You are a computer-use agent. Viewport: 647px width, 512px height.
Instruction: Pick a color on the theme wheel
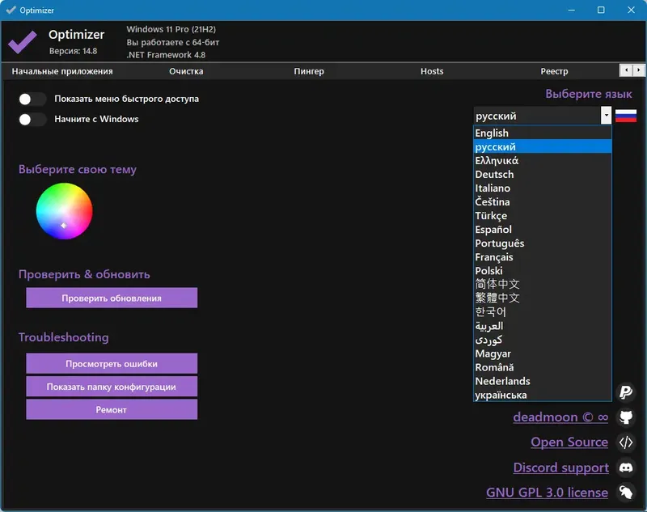point(64,211)
